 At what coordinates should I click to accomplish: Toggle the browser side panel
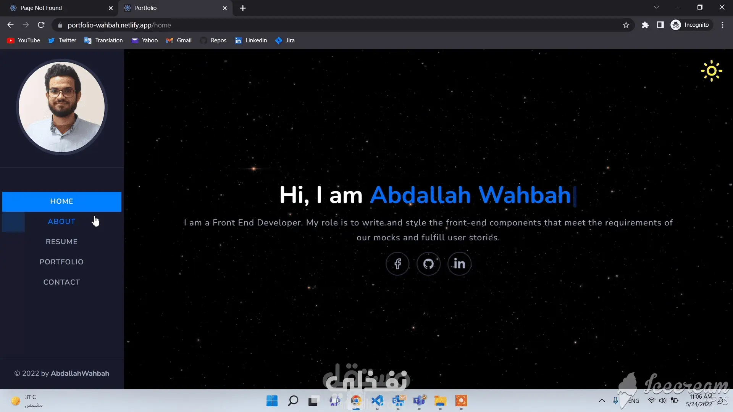(660, 25)
